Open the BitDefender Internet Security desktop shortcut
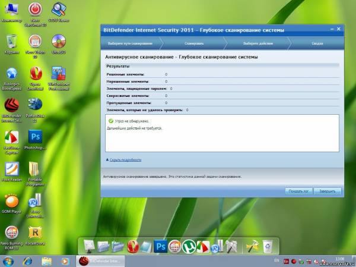Image resolution: width=356 pixels, height=267 pixels. tap(12, 111)
